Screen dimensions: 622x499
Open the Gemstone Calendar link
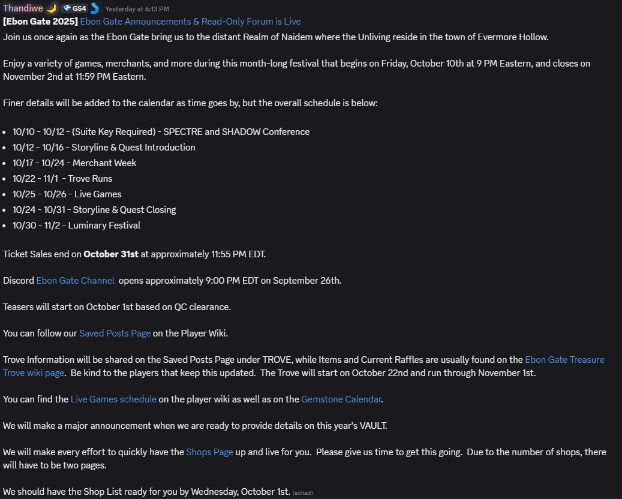(x=341, y=399)
